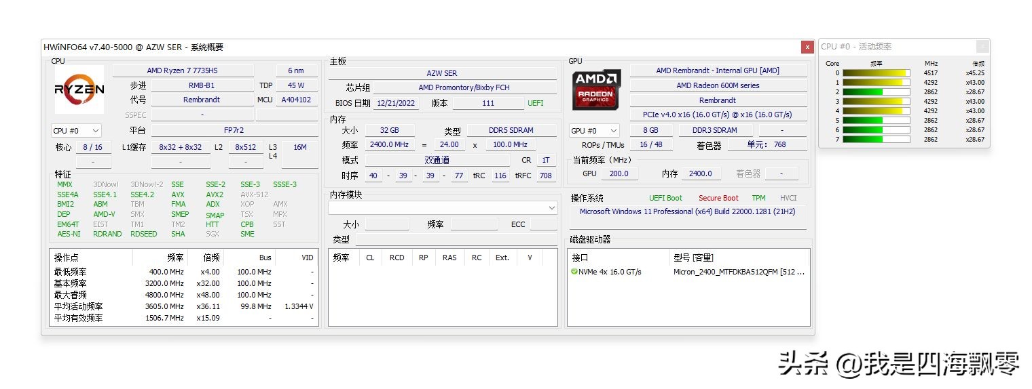Click the 16 / 48 ROPs/TMUs field

tap(650, 144)
